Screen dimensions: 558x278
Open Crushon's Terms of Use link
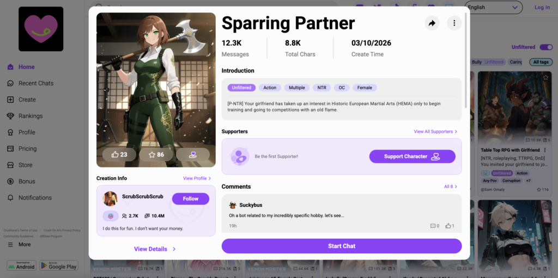(20, 230)
